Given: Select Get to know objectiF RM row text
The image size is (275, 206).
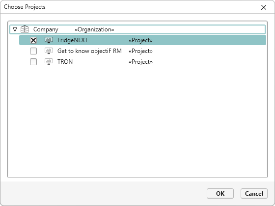Looking at the screenshot, I should click(89, 51).
